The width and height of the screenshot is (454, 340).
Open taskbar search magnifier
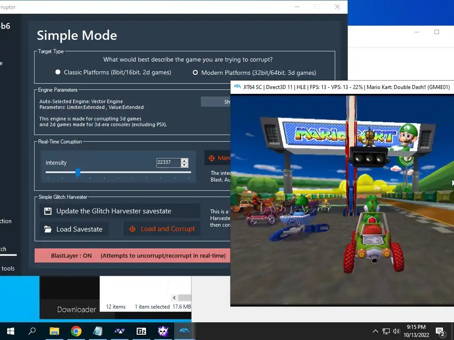click(x=32, y=331)
